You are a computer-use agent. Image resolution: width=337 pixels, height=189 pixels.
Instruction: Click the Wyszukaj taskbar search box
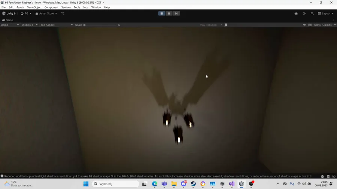[115, 184]
